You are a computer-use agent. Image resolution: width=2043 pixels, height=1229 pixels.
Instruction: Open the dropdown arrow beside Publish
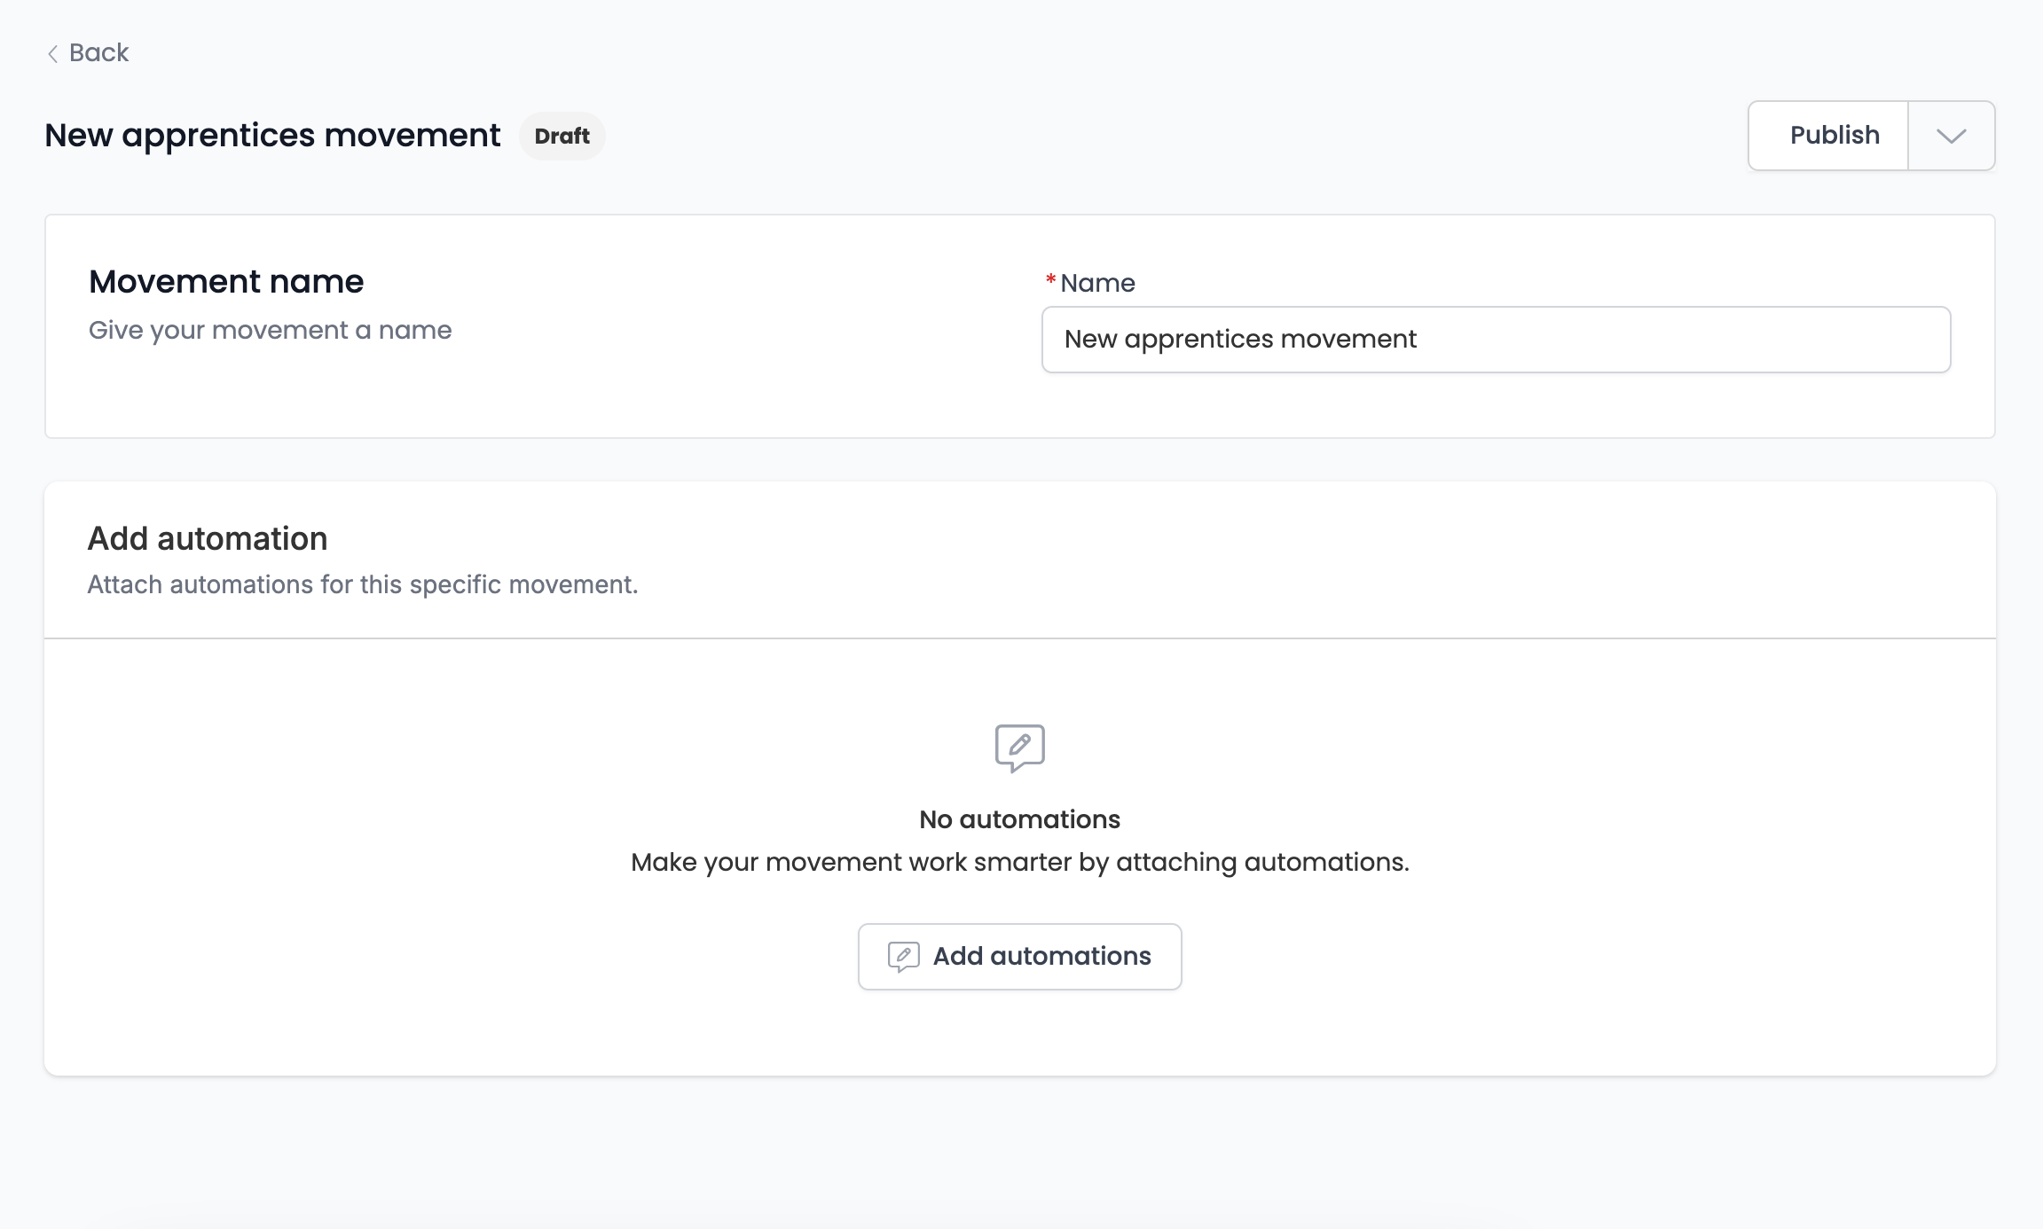coord(1952,136)
